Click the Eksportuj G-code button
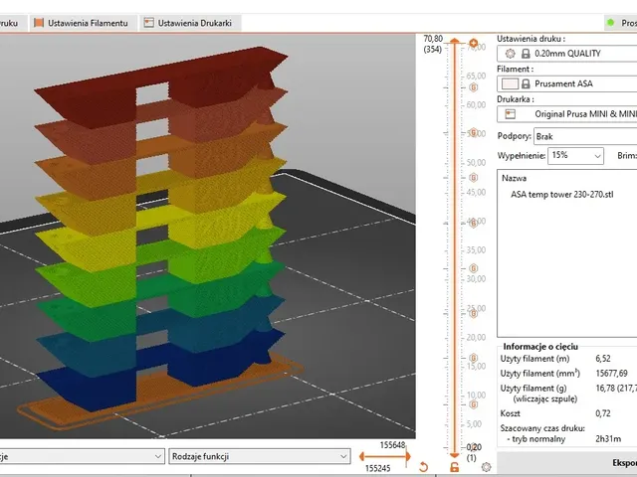 [566, 462]
